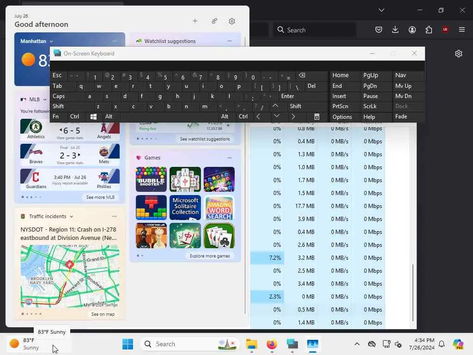This screenshot has height=355, width=473.
Task: Expand the Manhattan location dropdown
Action: 51,41
